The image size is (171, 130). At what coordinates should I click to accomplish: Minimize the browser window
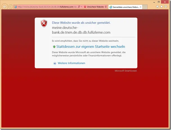point(154,2)
